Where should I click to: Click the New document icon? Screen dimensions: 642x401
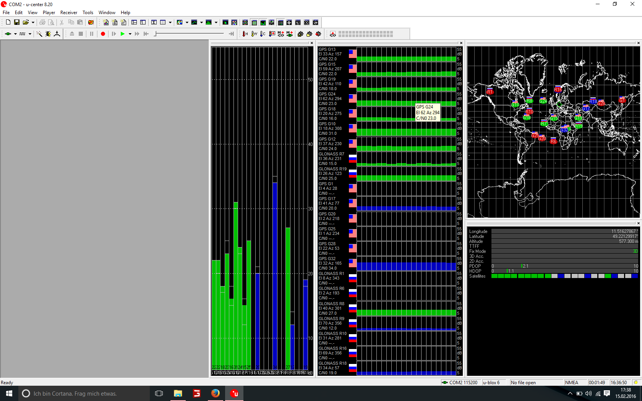(8, 23)
